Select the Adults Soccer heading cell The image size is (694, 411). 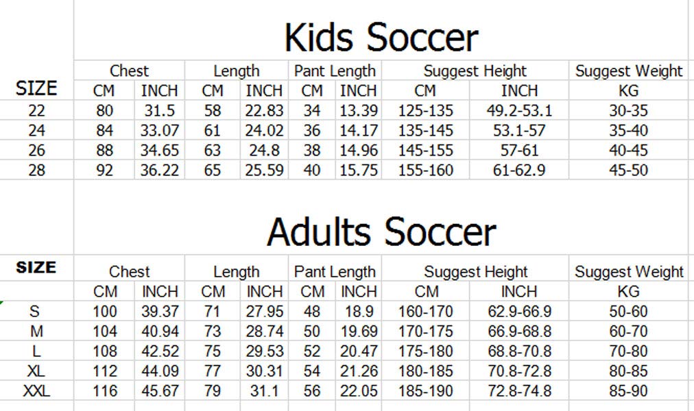[381, 232]
